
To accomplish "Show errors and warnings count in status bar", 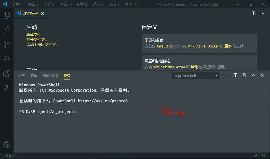I will click(x=12, y=156).
